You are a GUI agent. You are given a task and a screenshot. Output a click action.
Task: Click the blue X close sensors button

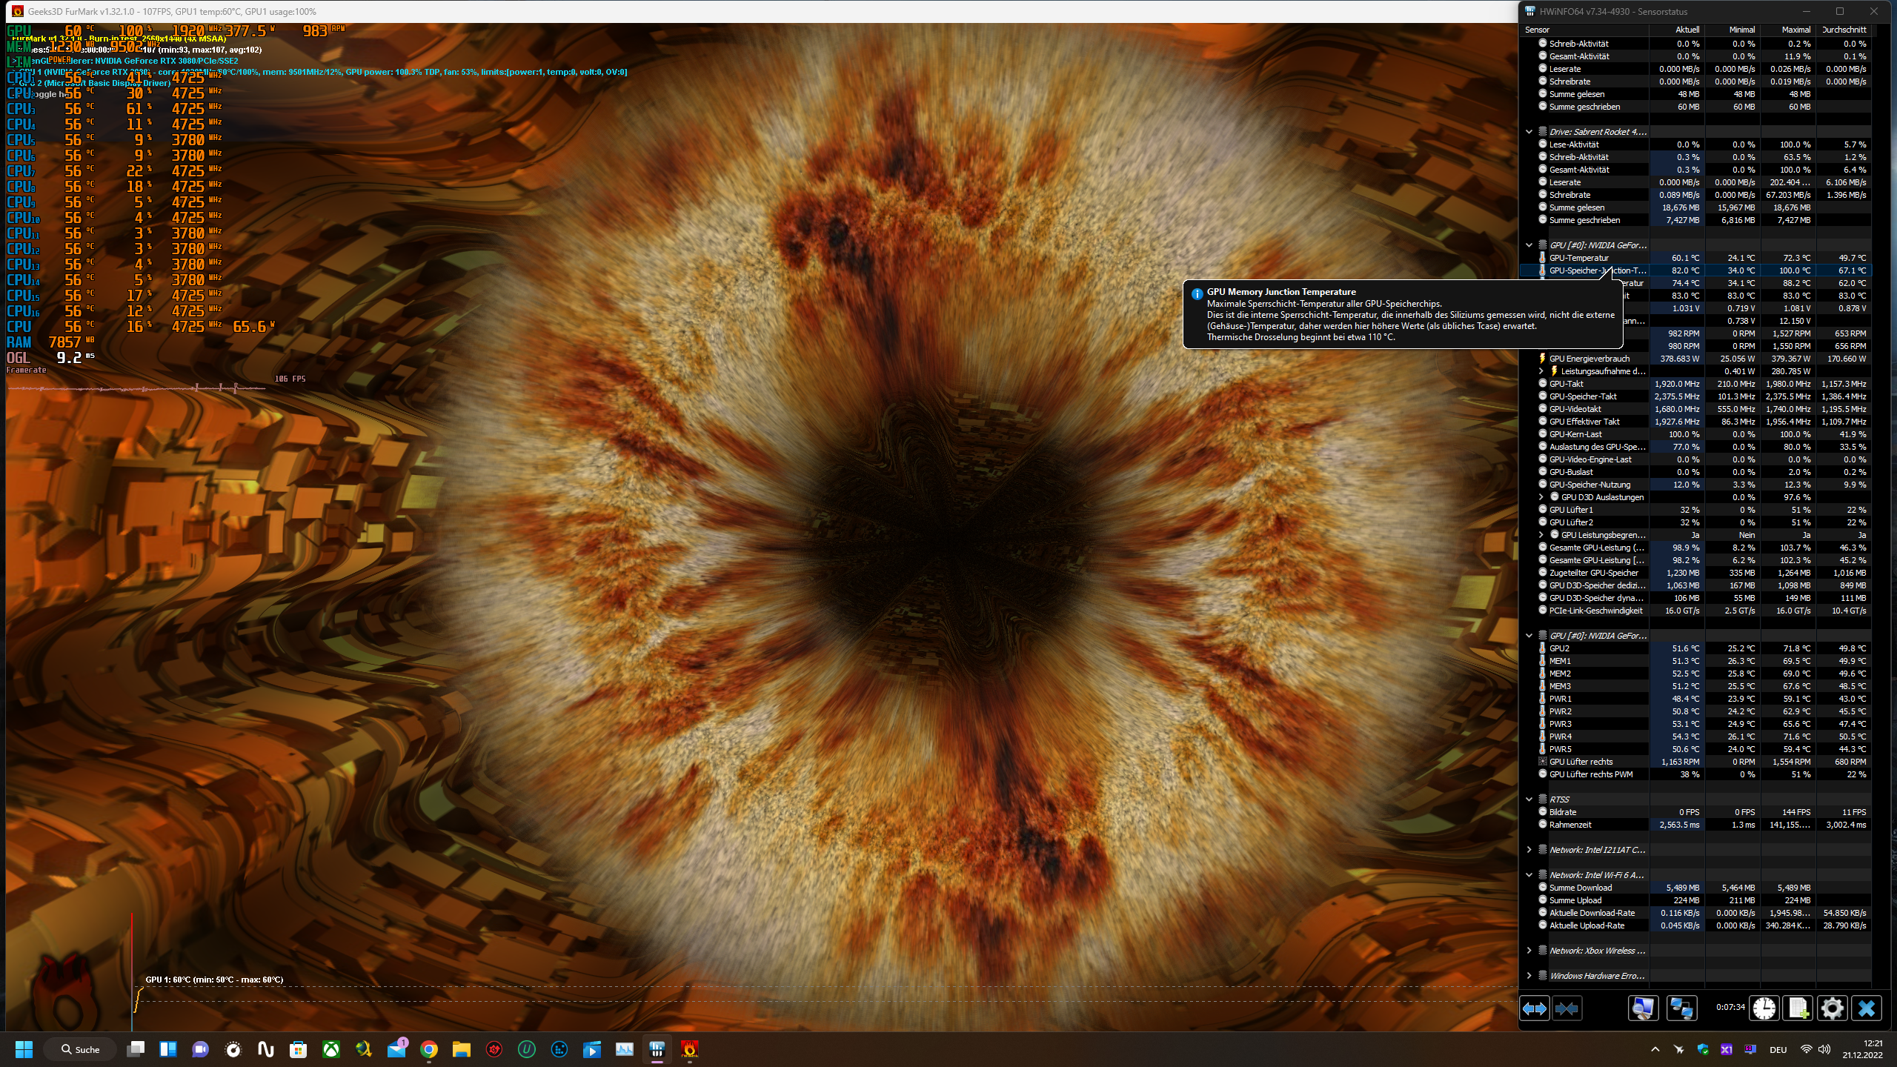pos(1867,1008)
